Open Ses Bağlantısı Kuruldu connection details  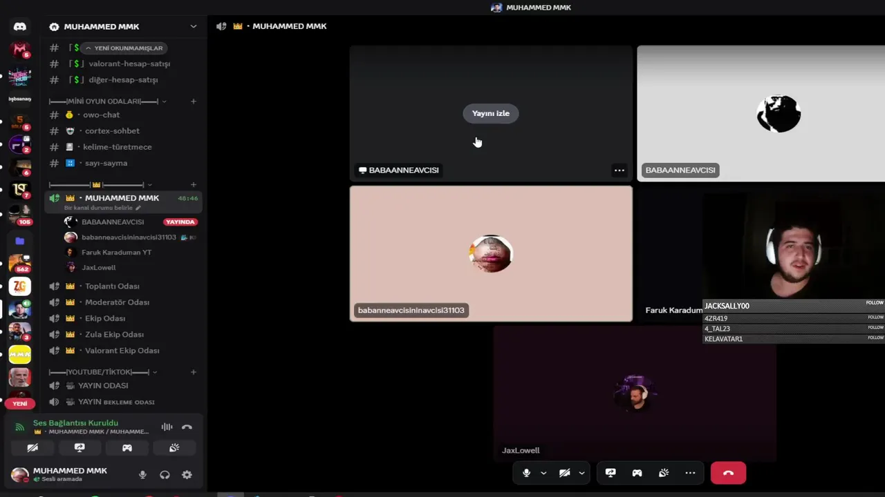tap(75, 422)
